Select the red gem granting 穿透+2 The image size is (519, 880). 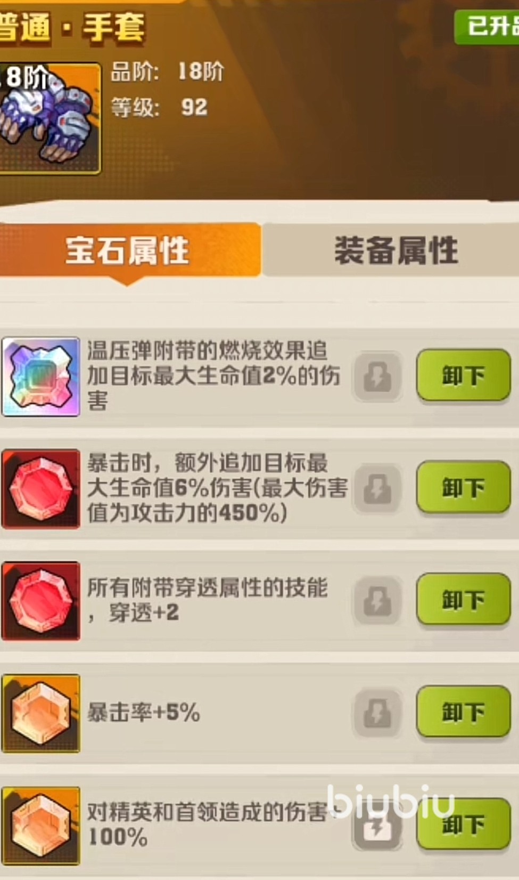pyautogui.click(x=40, y=601)
